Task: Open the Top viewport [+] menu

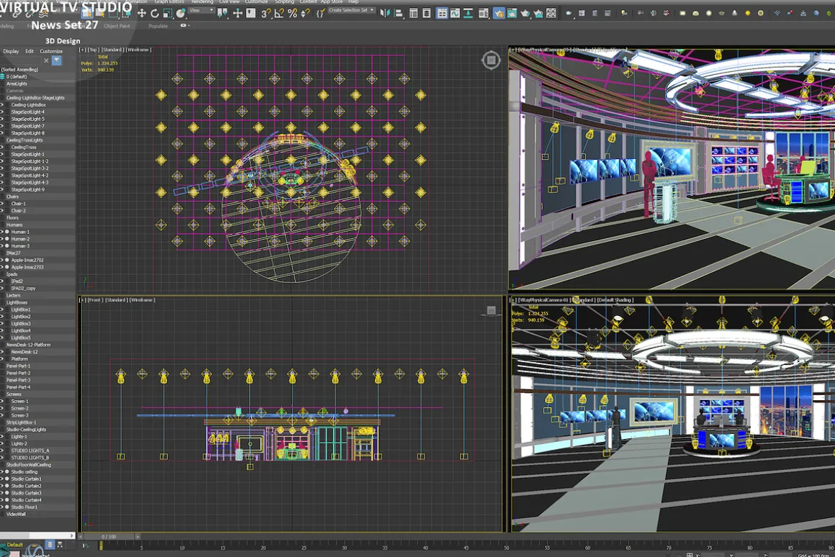Action: (83, 50)
